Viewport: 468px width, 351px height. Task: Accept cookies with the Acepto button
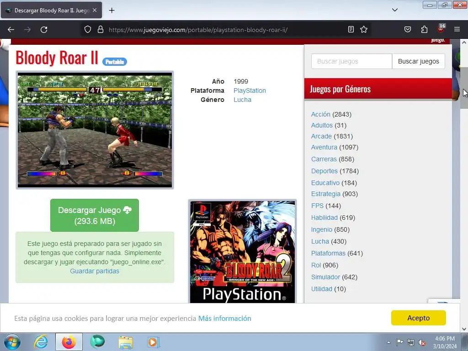coord(419,318)
